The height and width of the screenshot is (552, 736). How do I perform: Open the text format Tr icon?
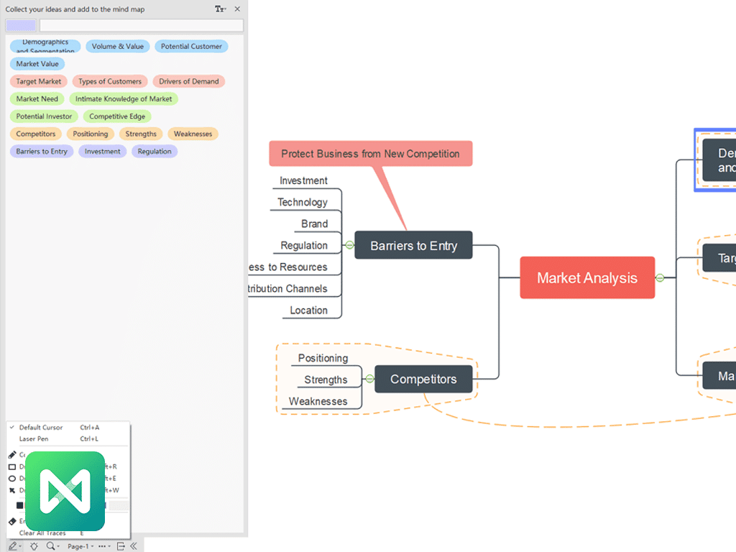[220, 9]
